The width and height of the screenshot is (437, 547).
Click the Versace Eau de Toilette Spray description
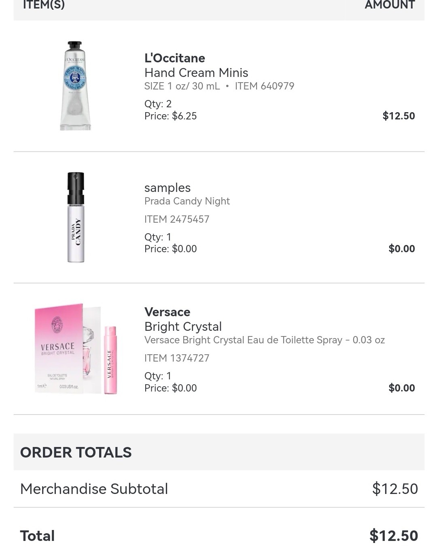[x=264, y=340]
